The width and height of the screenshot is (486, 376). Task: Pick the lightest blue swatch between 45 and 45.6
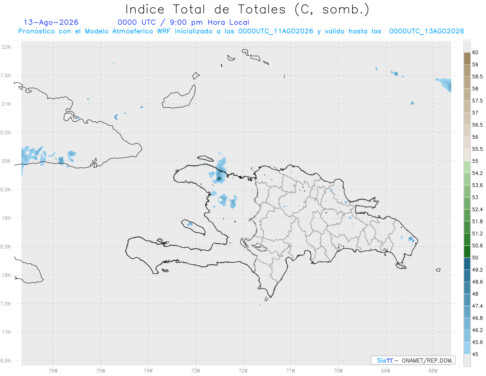(x=467, y=348)
